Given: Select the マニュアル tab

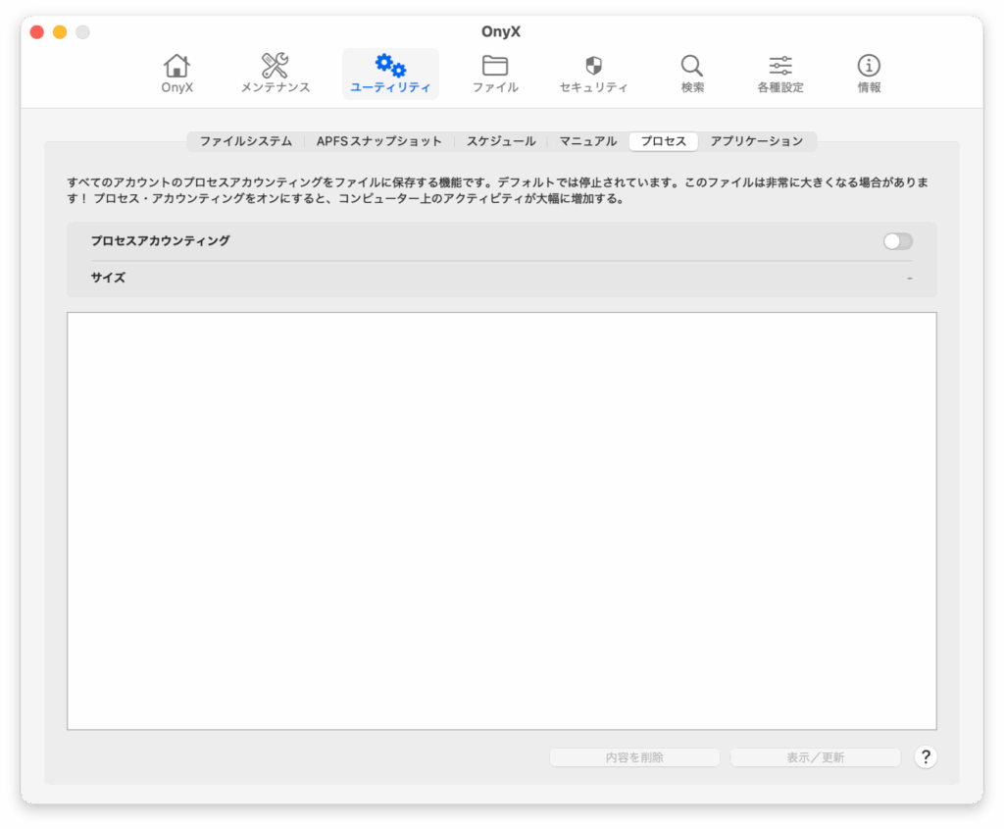Looking at the screenshot, I should (x=587, y=141).
